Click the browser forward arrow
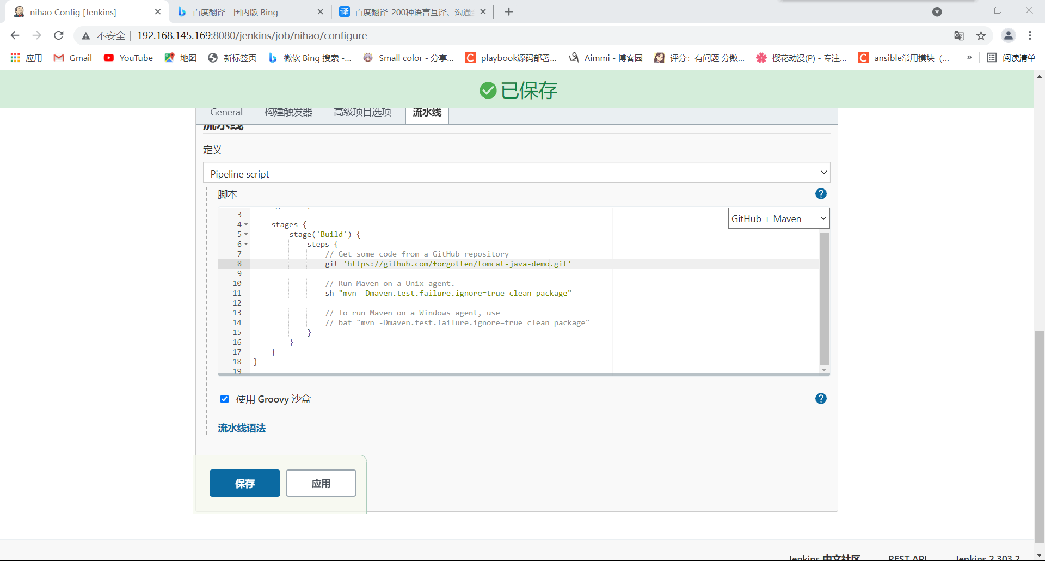1045x561 pixels. (x=36, y=35)
